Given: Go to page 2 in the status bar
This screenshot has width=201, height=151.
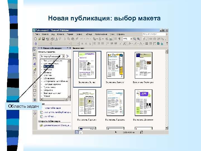Looking at the screenshot, I should pos(81,132).
